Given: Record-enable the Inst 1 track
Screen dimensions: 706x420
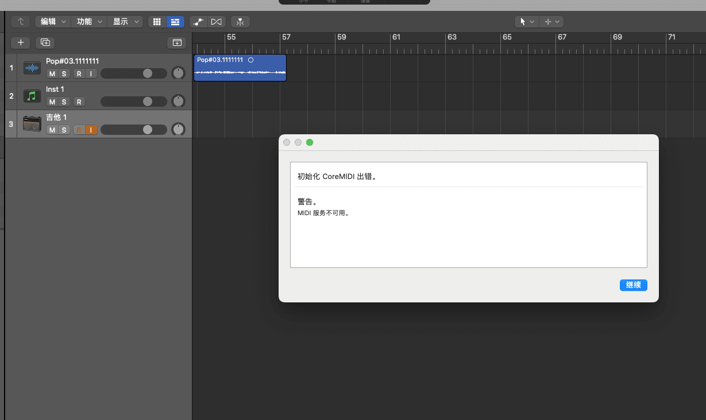Looking at the screenshot, I should (79, 102).
